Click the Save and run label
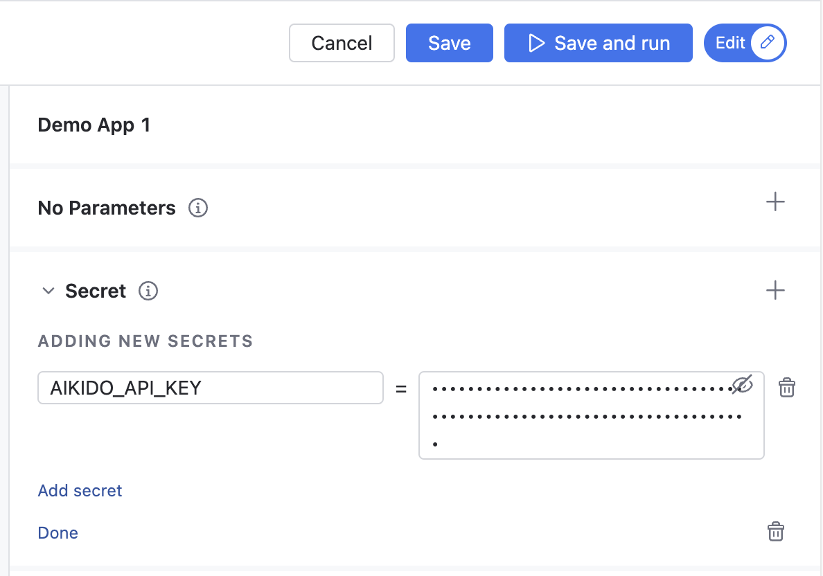This screenshot has height=576, width=823. (612, 43)
